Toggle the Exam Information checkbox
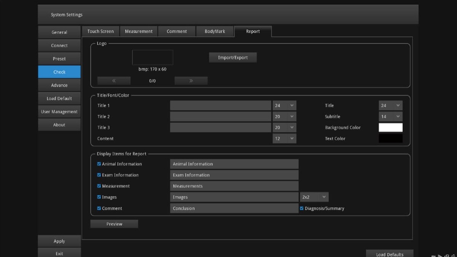457x257 pixels. tap(99, 175)
